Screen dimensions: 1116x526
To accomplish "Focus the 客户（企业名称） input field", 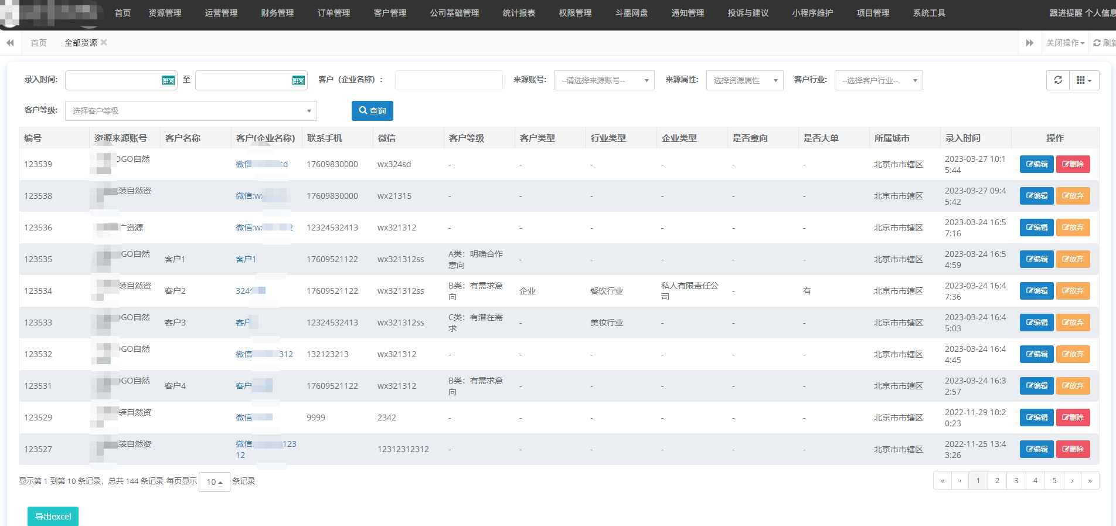I will (x=448, y=80).
